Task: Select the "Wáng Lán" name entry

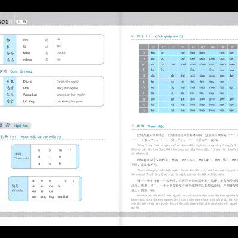Action: pos(30,95)
